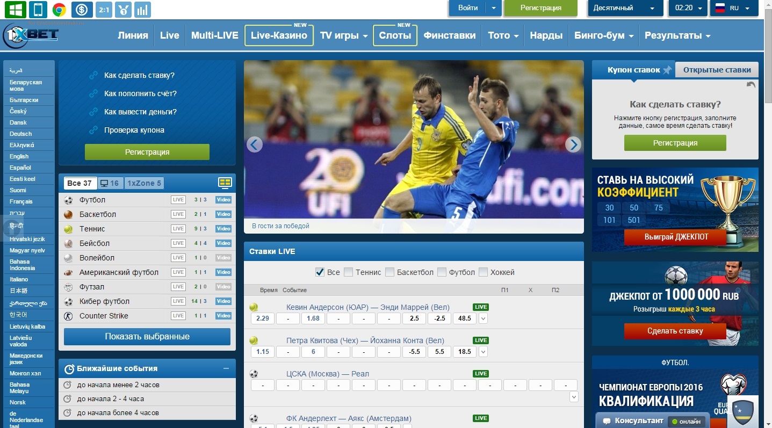Click Показать выбранные button
The width and height of the screenshot is (772, 428).
click(147, 337)
